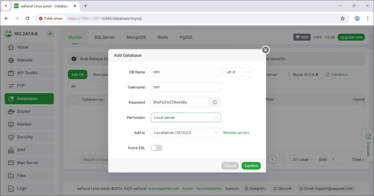Click the Files folder icon
Viewport: 374px width, 196px height.
[11, 176]
